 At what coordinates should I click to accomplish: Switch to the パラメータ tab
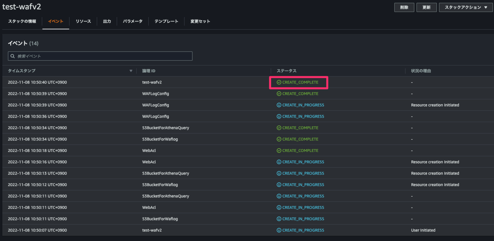click(132, 21)
